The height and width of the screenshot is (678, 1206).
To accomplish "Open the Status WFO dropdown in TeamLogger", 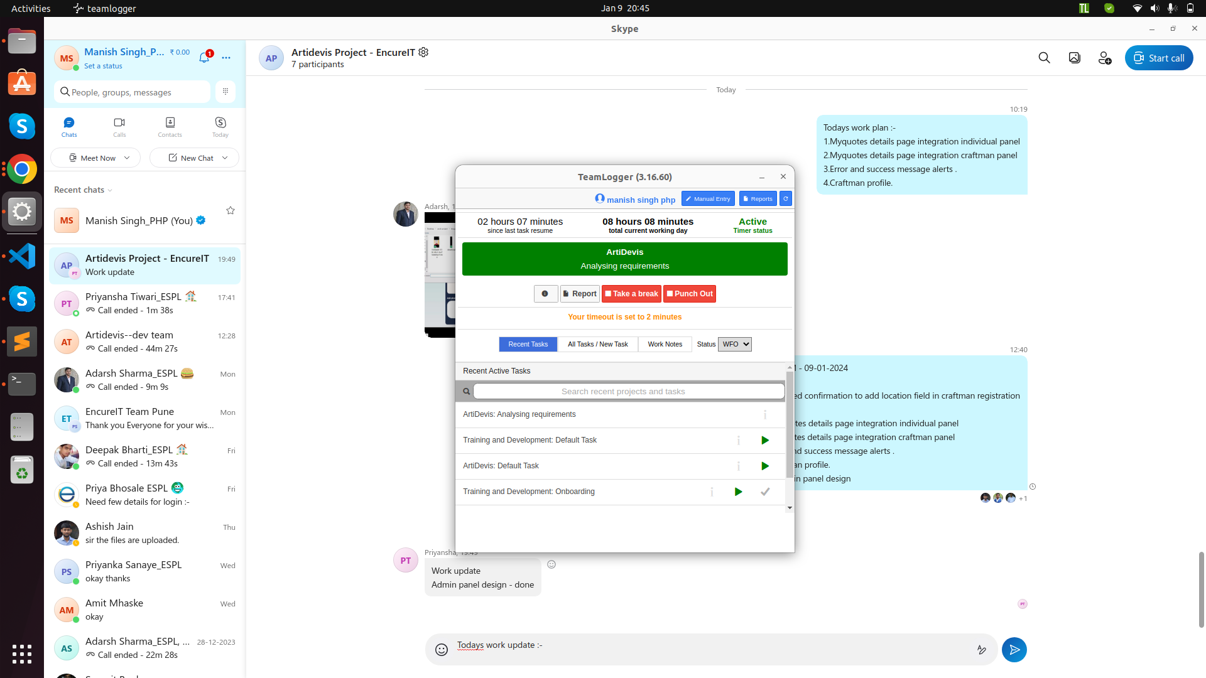I will click(734, 344).
